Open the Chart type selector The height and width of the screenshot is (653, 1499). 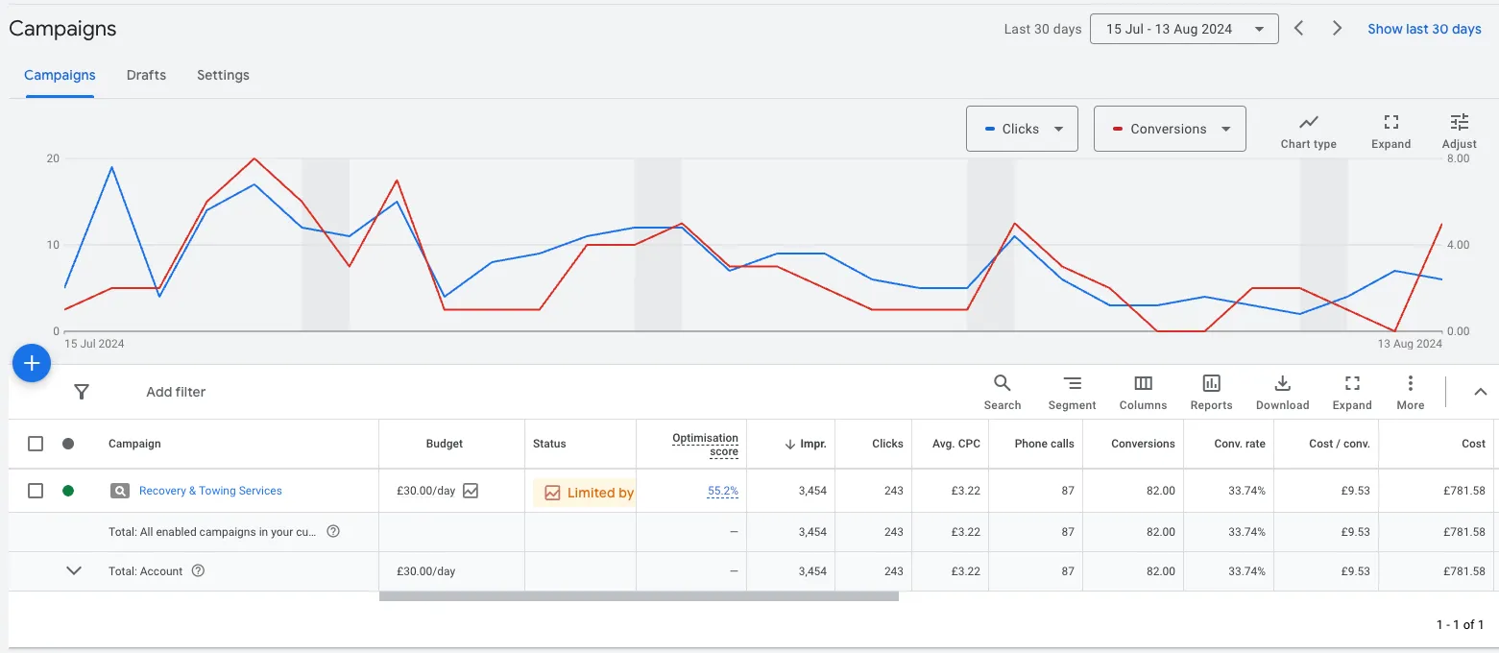1308,132
